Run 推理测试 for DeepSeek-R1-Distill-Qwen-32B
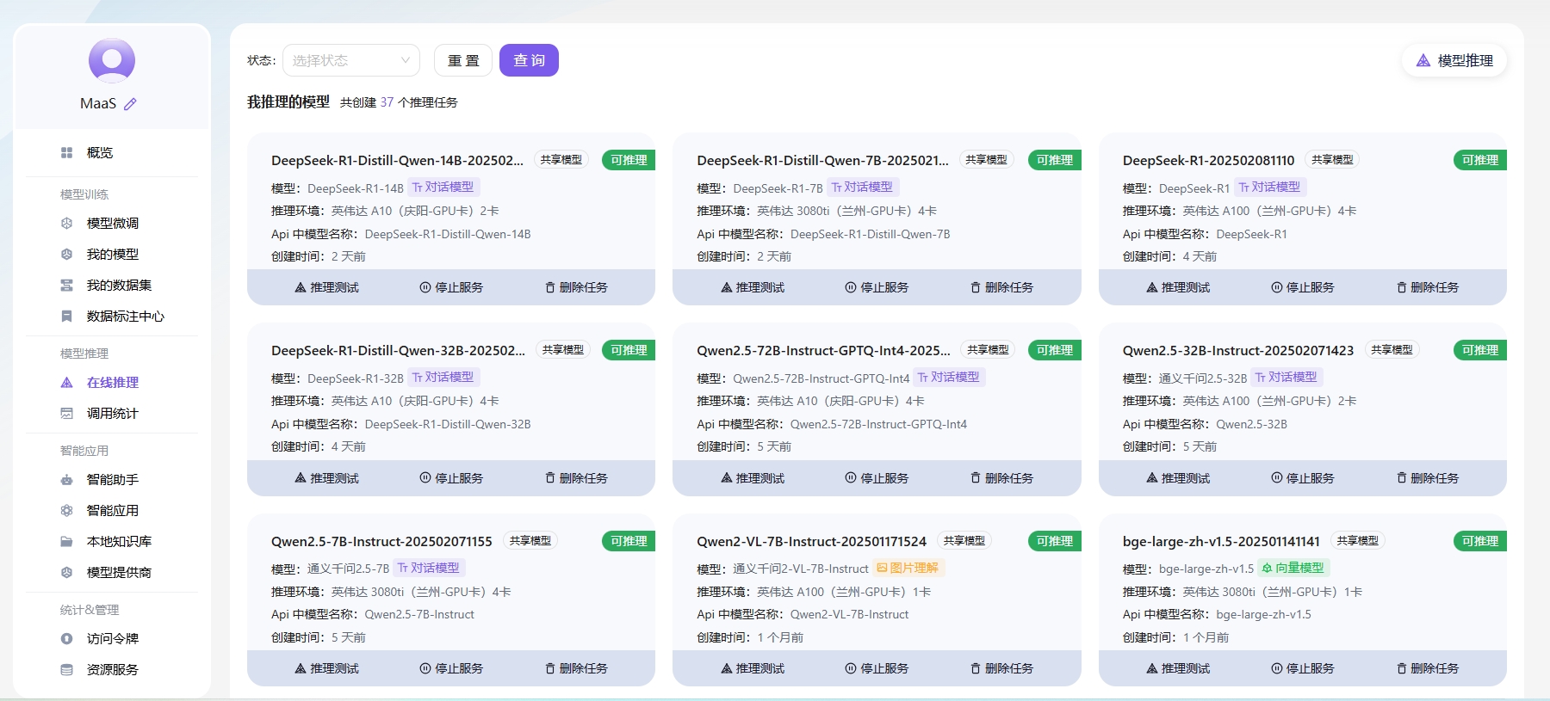 point(326,478)
